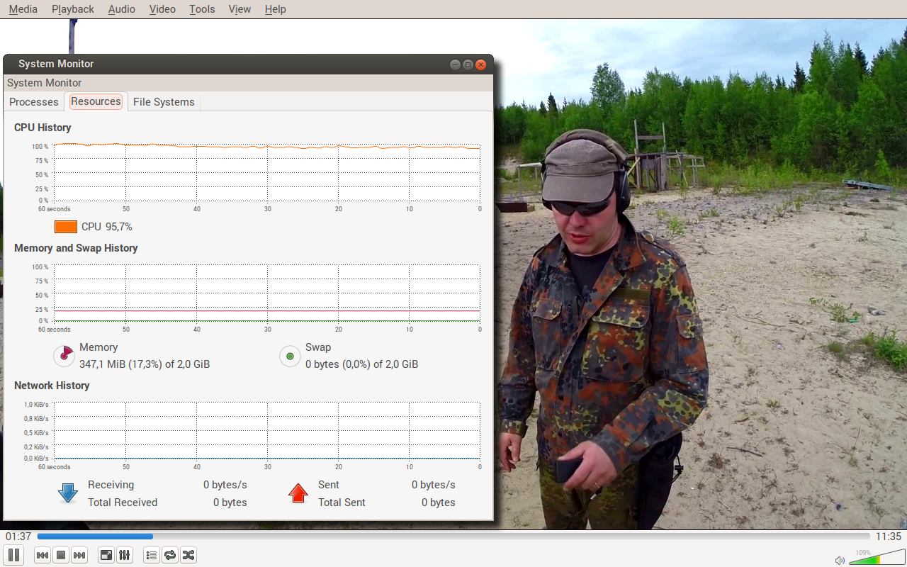Viewport: 907px width, 567px height.
Task: Open the Media menu
Action: (23, 9)
